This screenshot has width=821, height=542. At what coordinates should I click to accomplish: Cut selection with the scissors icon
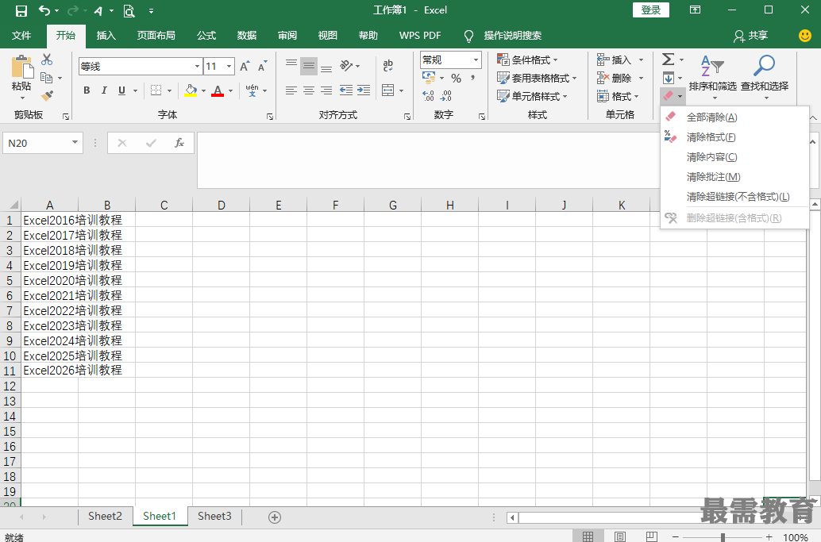tap(47, 60)
